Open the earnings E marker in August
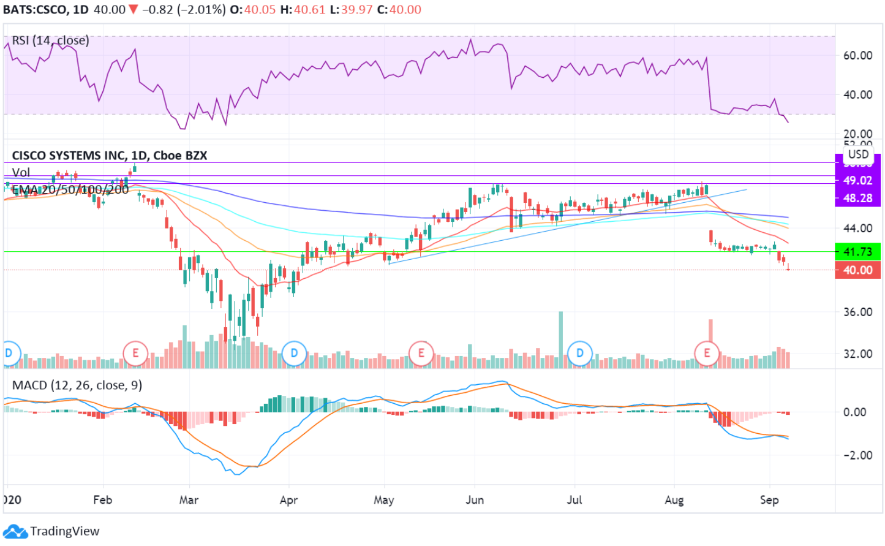 click(707, 353)
